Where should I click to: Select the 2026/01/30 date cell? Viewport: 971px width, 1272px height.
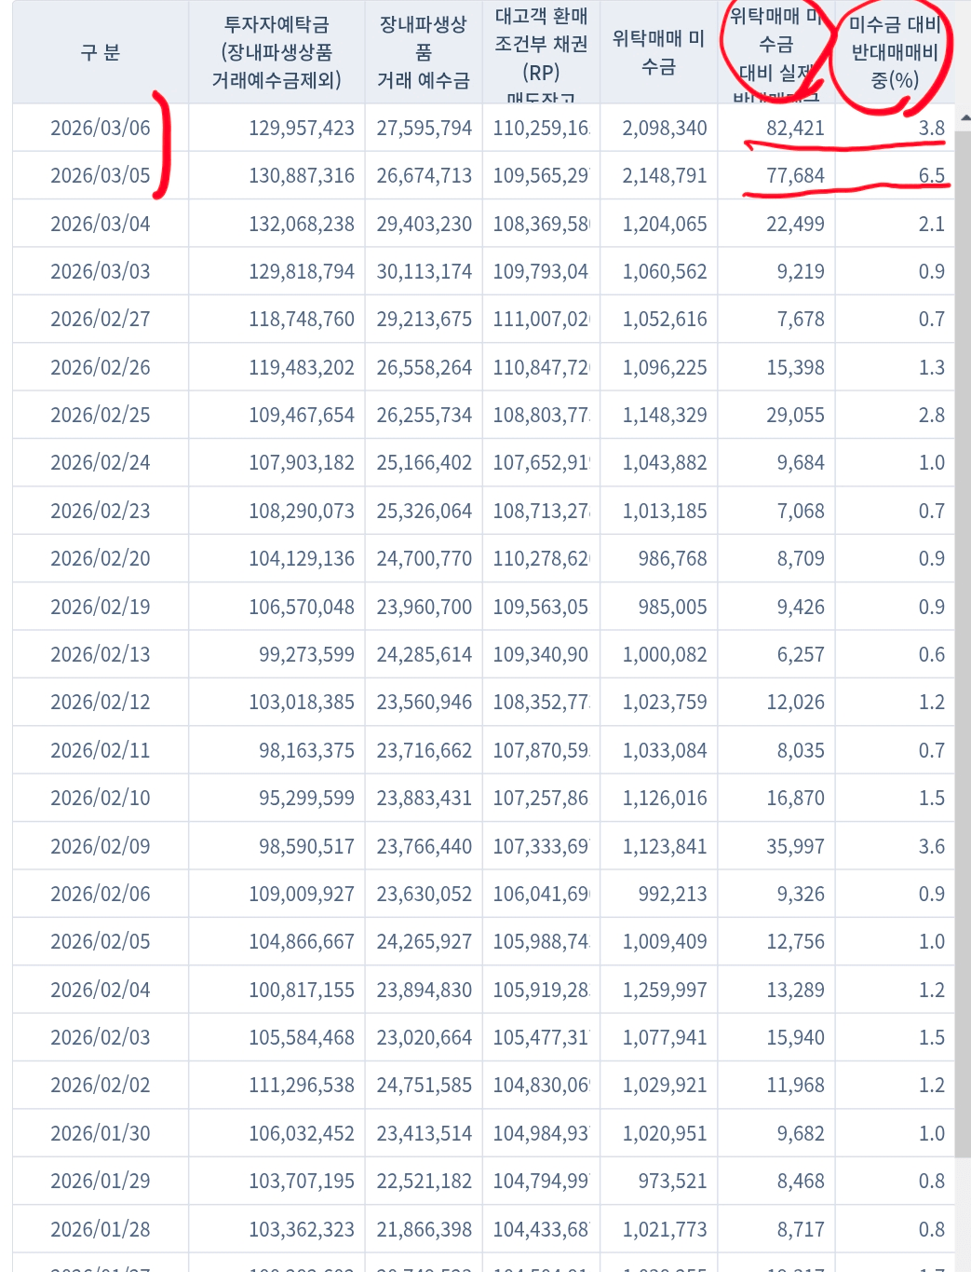tap(101, 1133)
